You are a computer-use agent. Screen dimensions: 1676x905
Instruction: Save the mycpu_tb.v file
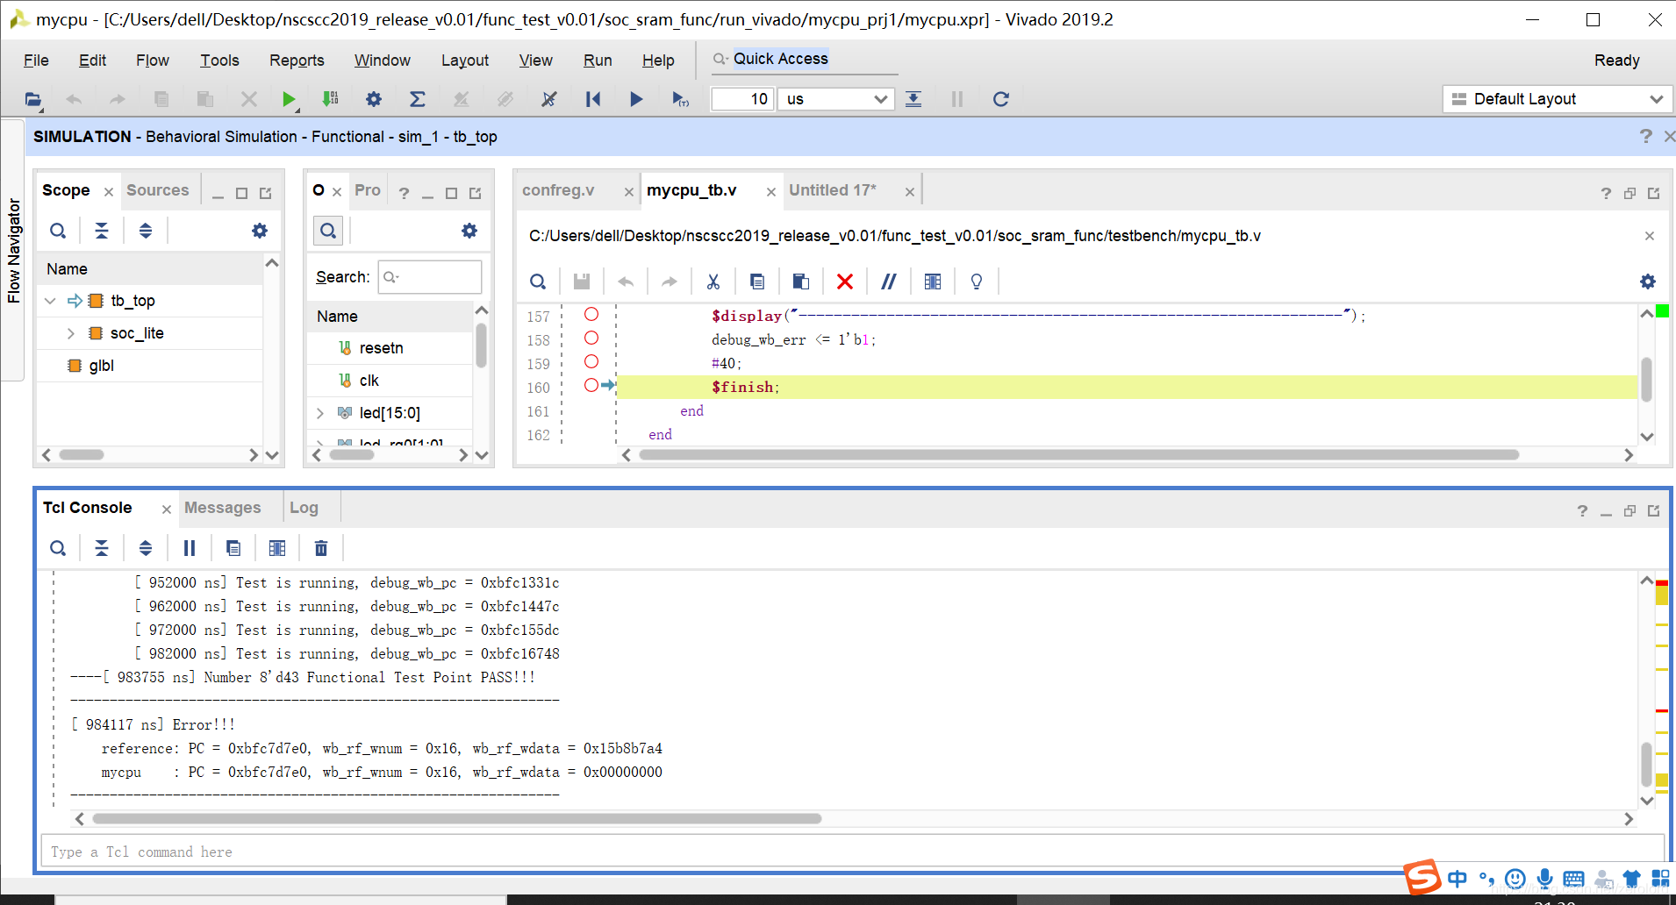point(582,281)
